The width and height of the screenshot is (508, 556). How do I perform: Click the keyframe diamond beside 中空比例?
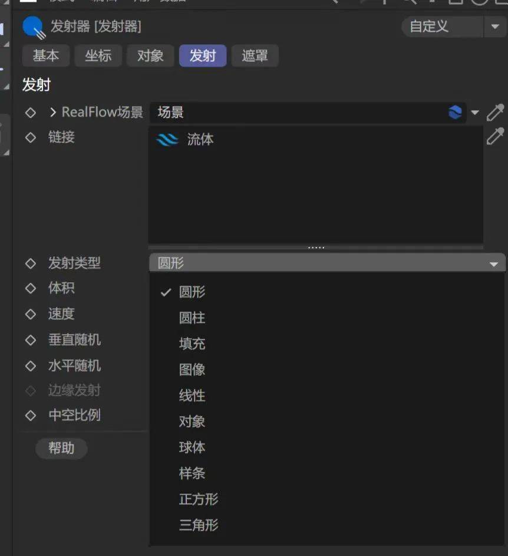(30, 415)
